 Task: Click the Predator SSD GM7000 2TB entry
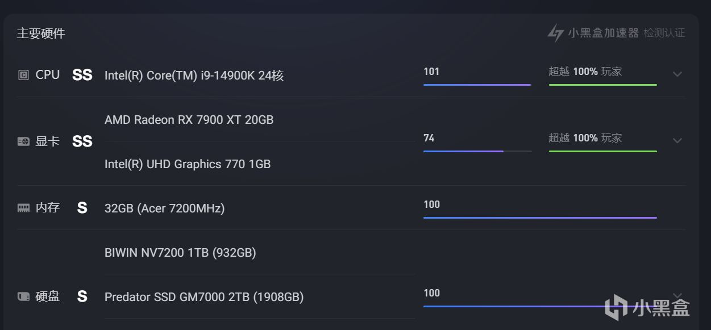(x=204, y=297)
